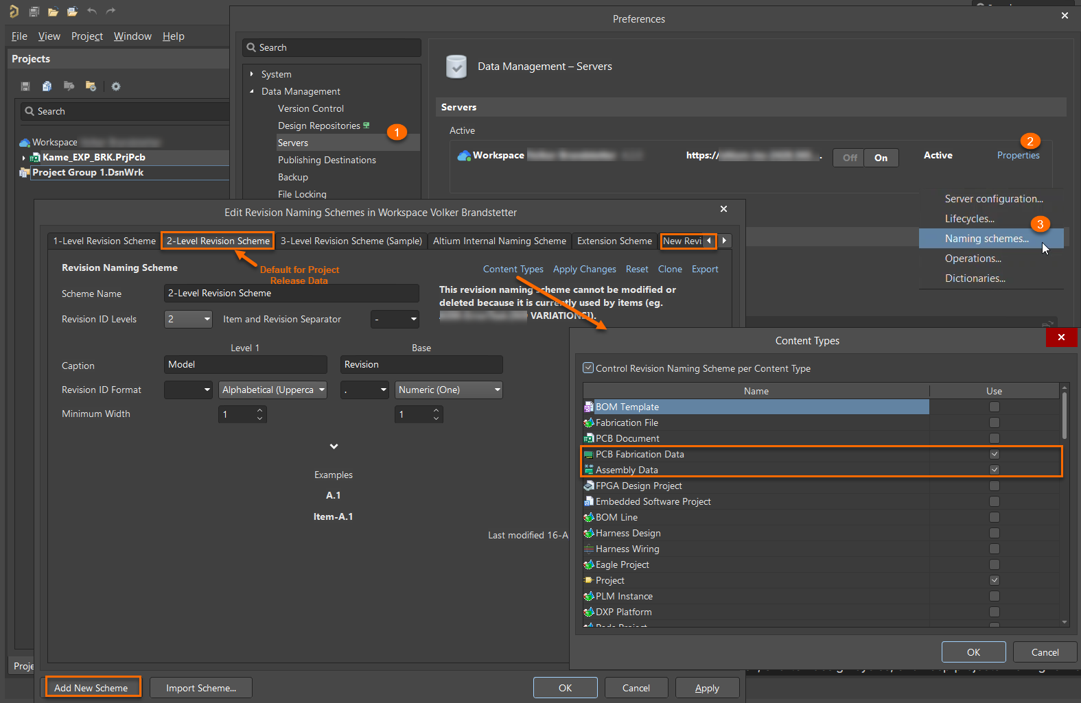Enable Use checkbox for BOM Template
The image size is (1081, 703).
click(x=994, y=407)
